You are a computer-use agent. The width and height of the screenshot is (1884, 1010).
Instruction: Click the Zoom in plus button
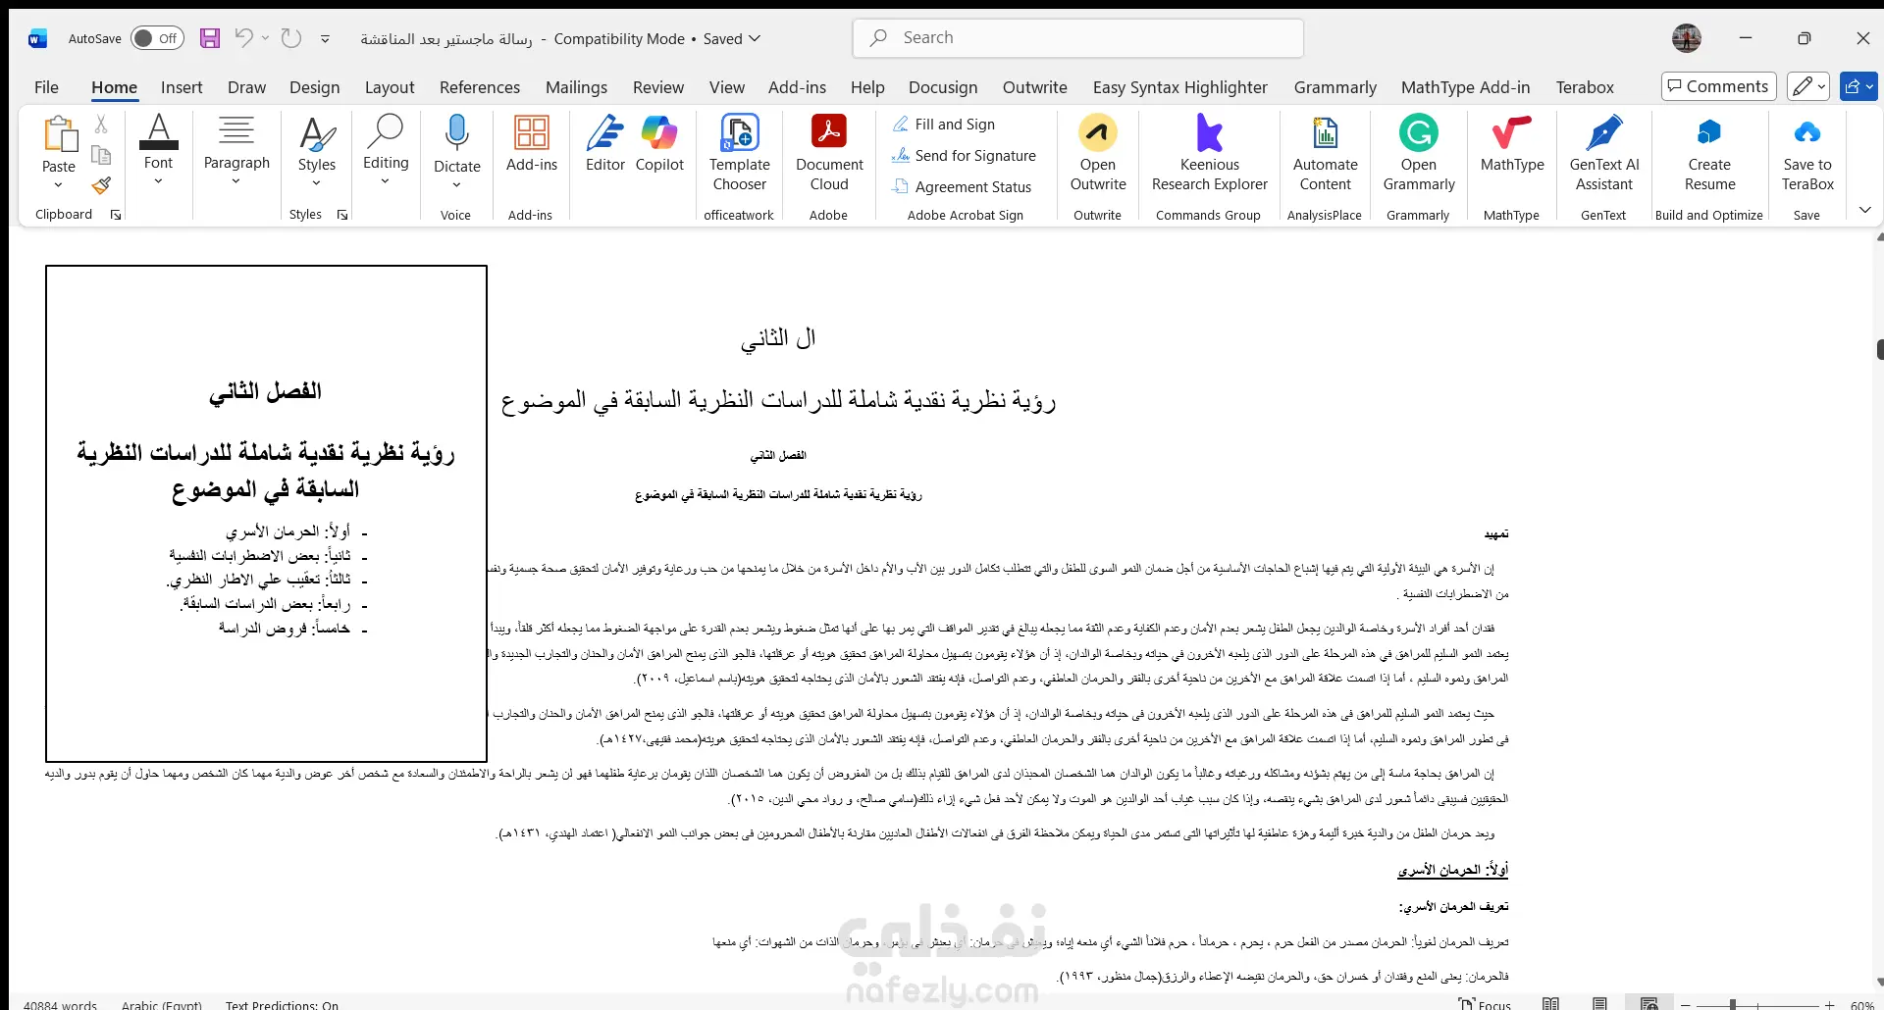click(x=1829, y=1004)
